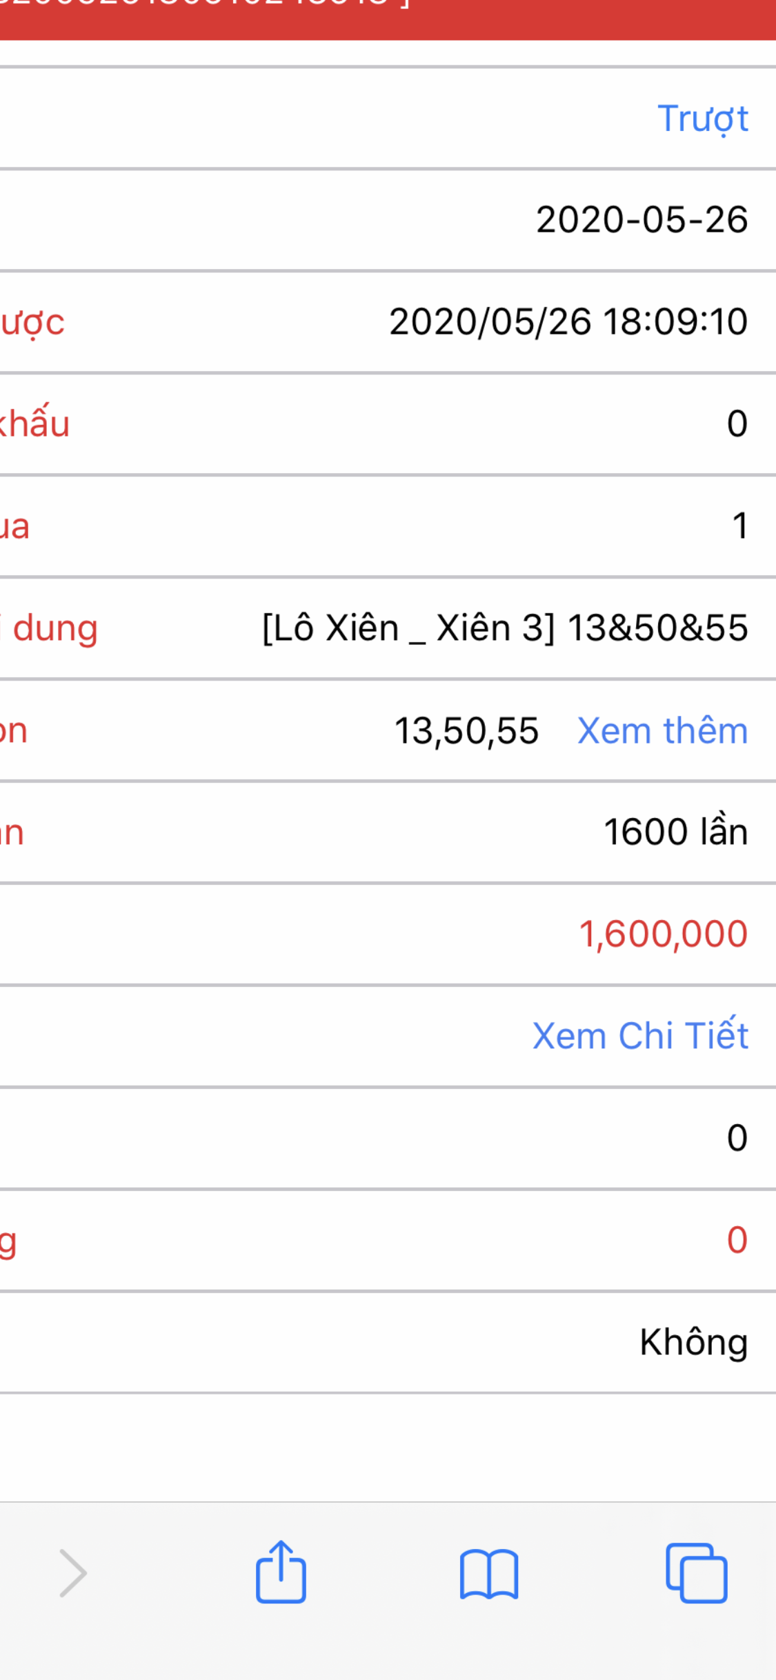Viewport: 776px width, 1680px height.
Task: Open the 'Xem thêm' link
Action: (x=662, y=730)
